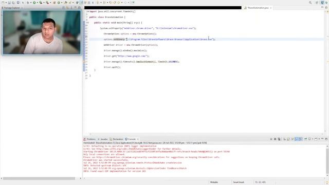Click the Debug bug toolbar icon
329x185 pixels.
pyautogui.click(x=28, y=3)
